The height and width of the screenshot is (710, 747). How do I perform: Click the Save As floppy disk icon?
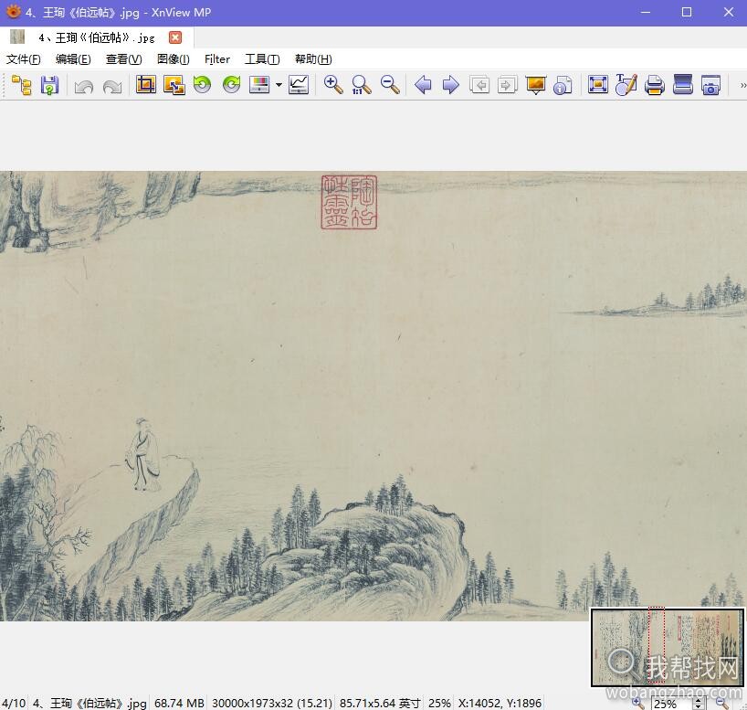(x=49, y=85)
